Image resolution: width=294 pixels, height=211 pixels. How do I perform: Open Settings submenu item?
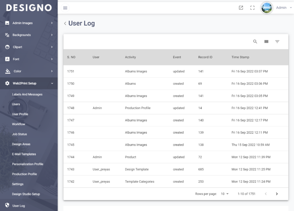pyautogui.click(x=18, y=184)
